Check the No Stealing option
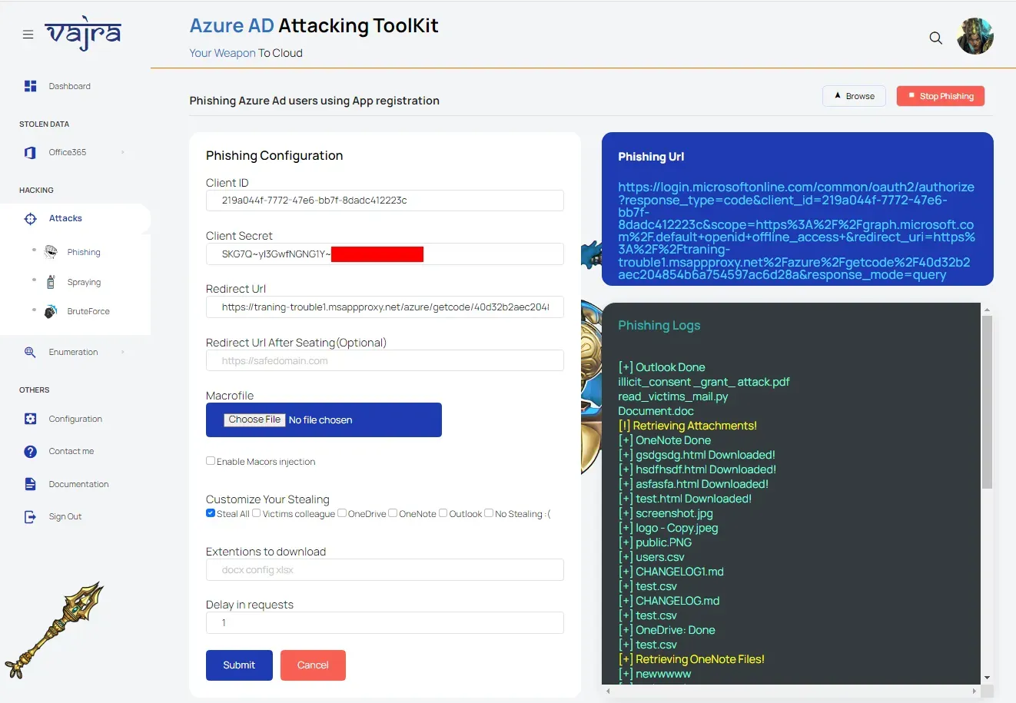 489,513
